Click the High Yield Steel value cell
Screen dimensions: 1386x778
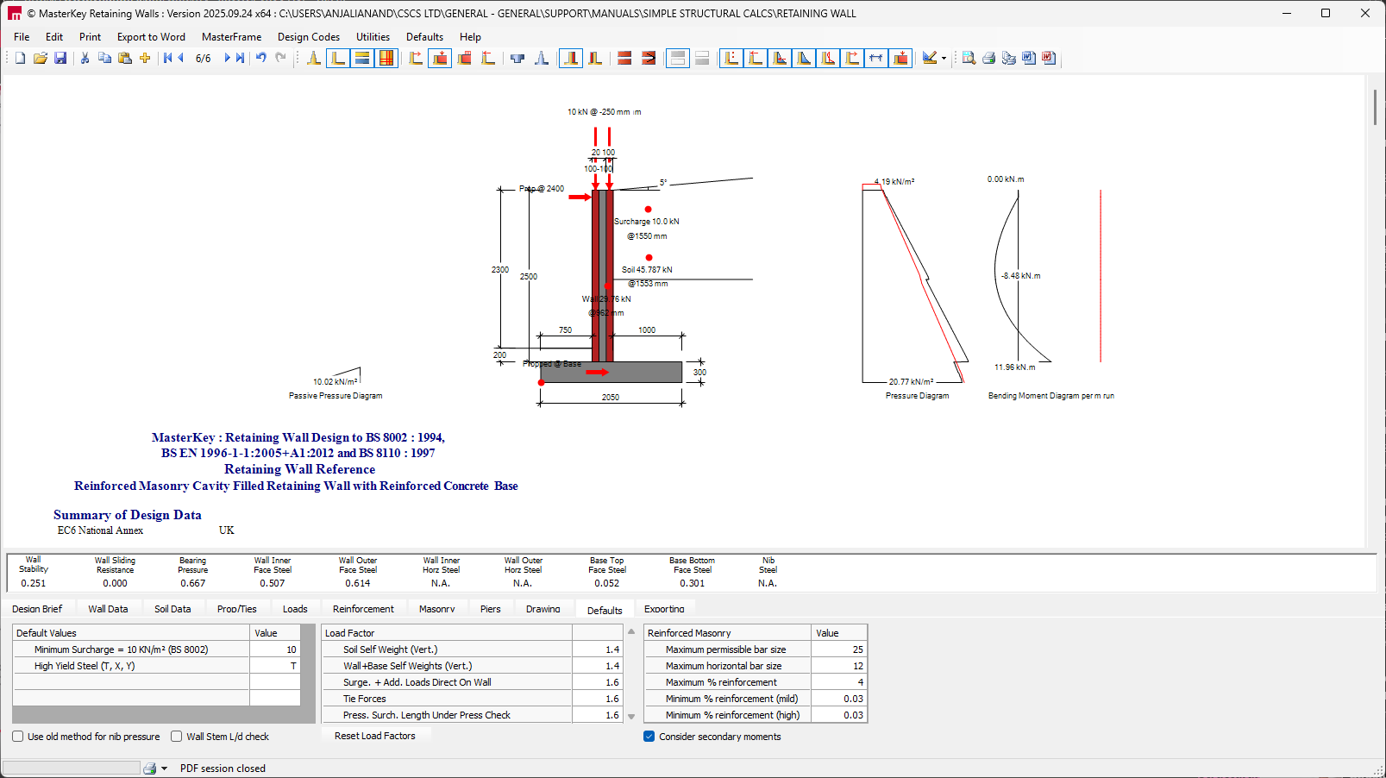pyautogui.click(x=275, y=666)
